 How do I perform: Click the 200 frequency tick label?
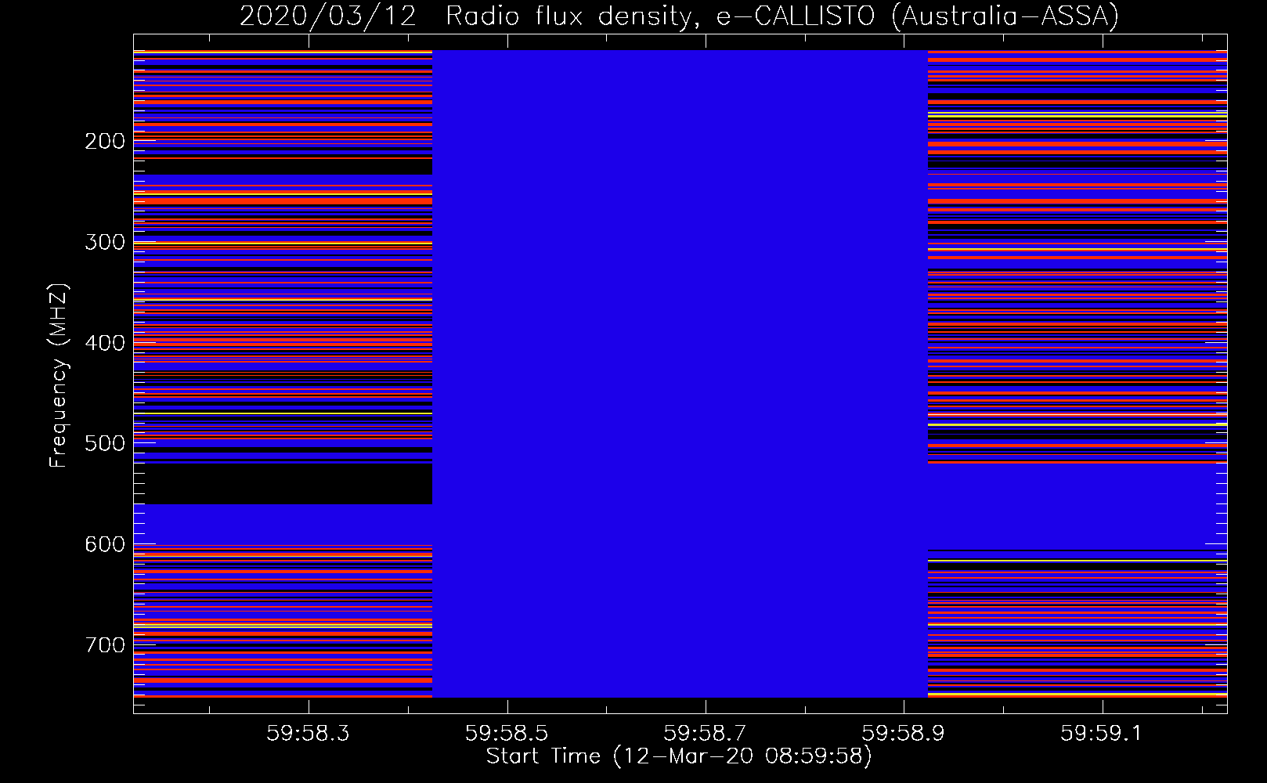105,142
